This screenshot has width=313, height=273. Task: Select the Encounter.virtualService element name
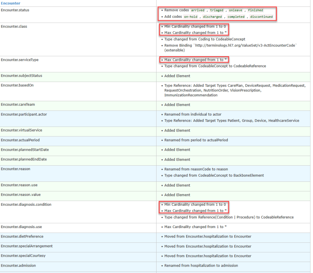tap(21, 130)
